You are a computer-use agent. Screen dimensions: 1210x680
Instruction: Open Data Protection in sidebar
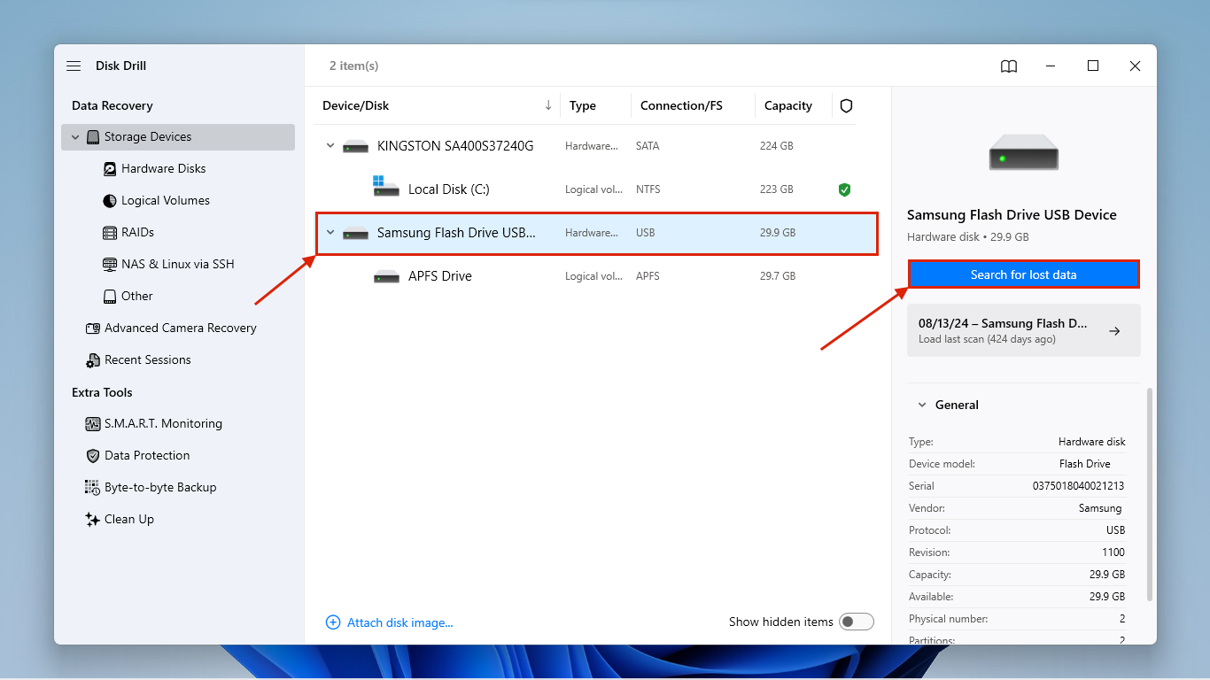point(146,455)
